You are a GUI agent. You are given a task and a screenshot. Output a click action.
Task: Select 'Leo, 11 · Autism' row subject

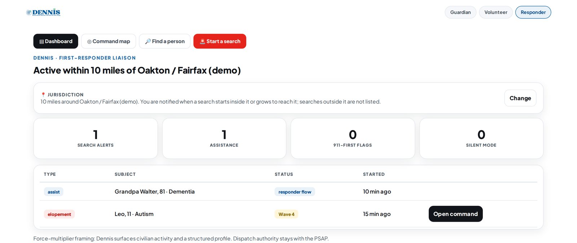134,214
